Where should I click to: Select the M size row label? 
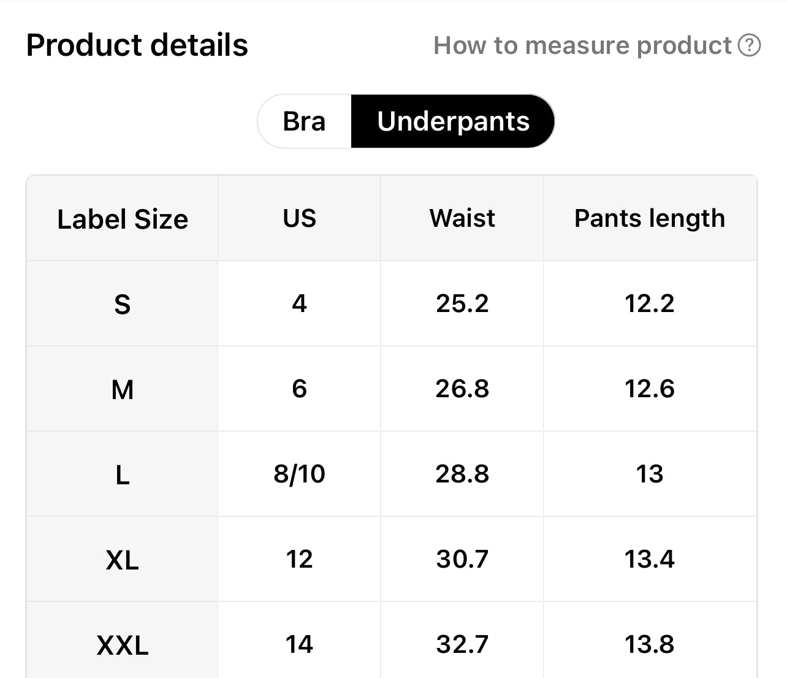123,389
